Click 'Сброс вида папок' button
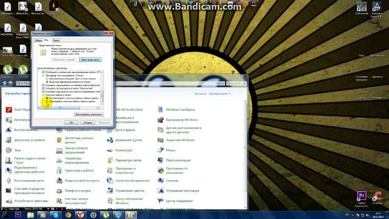Image resolution: width=389 pixels, height=219 pixels. pyautogui.click(x=91, y=60)
